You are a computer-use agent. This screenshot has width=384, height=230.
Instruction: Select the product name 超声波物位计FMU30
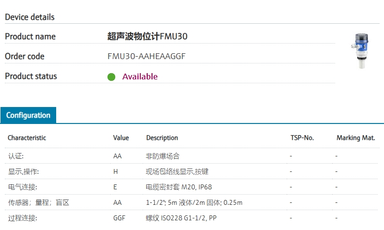pos(147,36)
